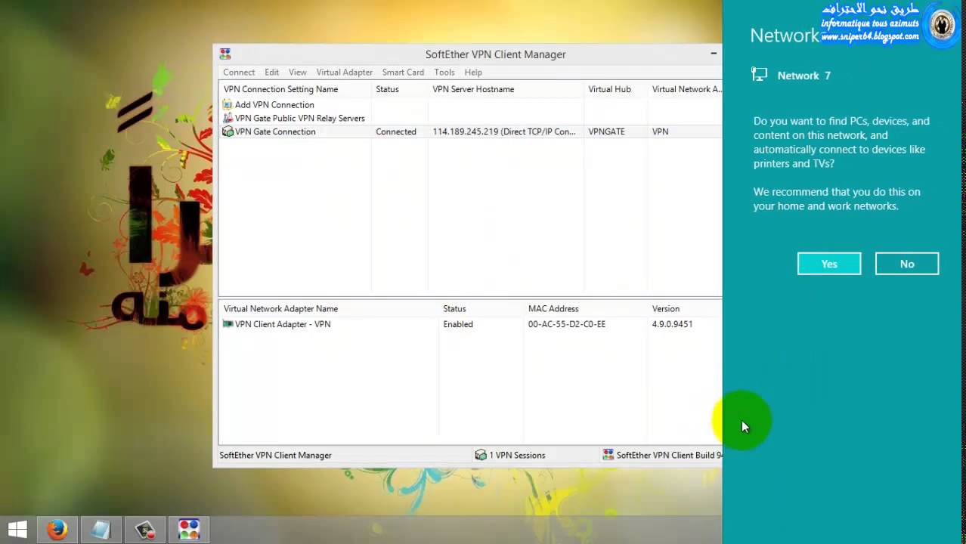Click the 1 VPN Sessions status text

517,455
